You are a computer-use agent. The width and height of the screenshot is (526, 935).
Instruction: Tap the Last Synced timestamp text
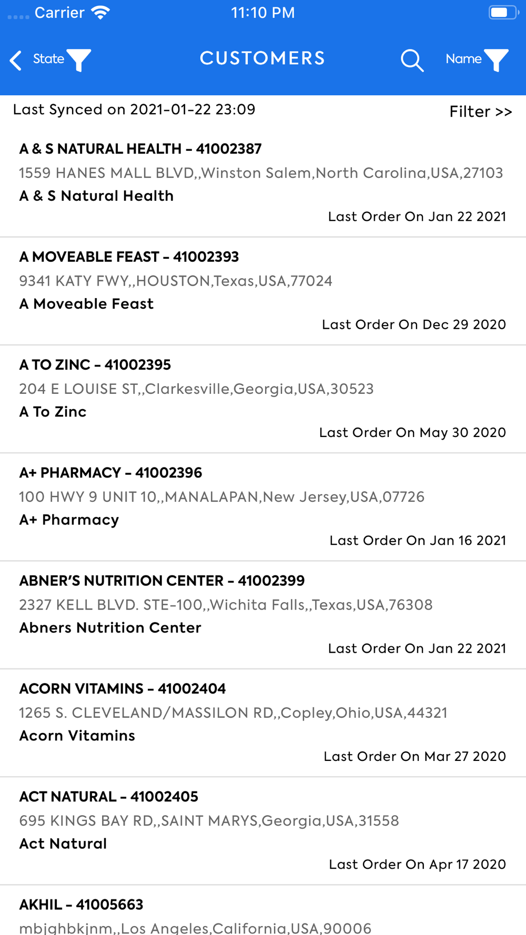coord(134,109)
